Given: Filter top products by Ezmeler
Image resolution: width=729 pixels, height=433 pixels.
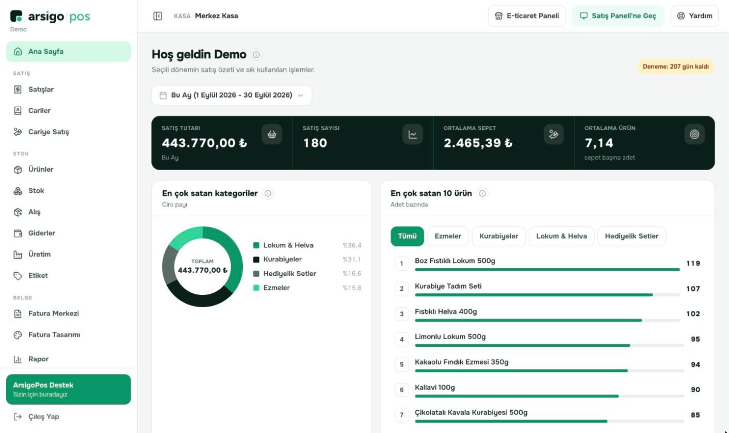Looking at the screenshot, I should coord(448,236).
